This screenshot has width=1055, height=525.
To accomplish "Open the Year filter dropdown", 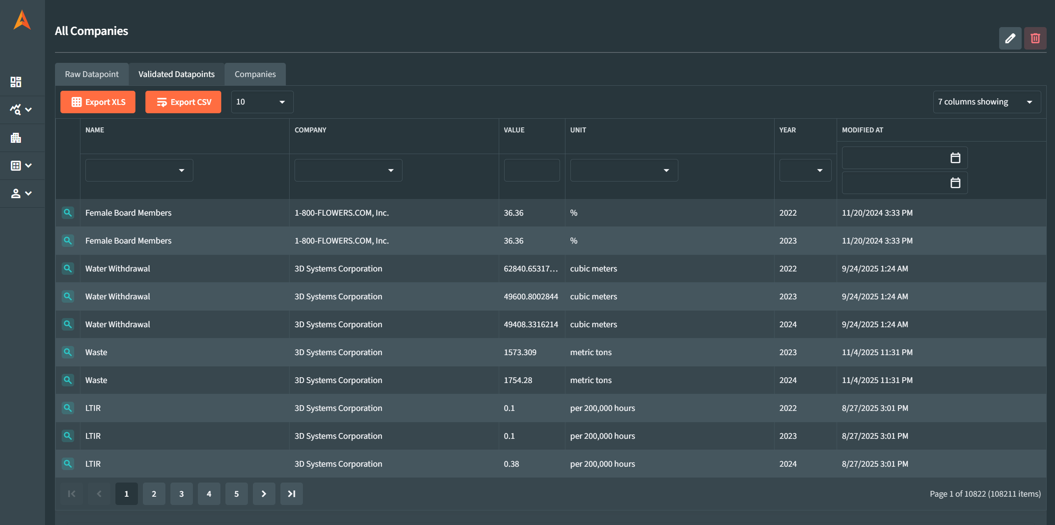I will tap(805, 170).
